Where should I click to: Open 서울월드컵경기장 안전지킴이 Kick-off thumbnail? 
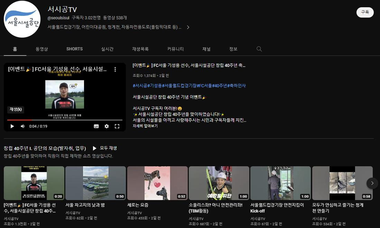(280, 183)
